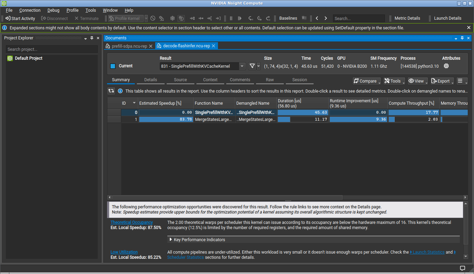Close the prefill-sdpa.ncu-rep tab
Image resolution: width=474 pixels, height=274 pixels.
(x=151, y=46)
